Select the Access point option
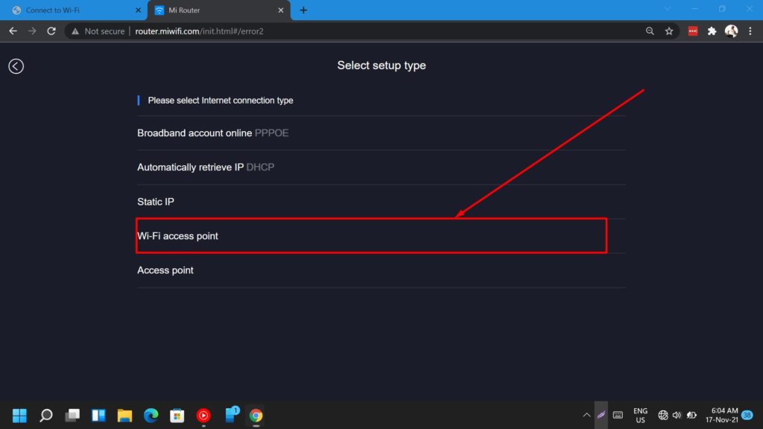The width and height of the screenshot is (763, 429). [381, 270]
